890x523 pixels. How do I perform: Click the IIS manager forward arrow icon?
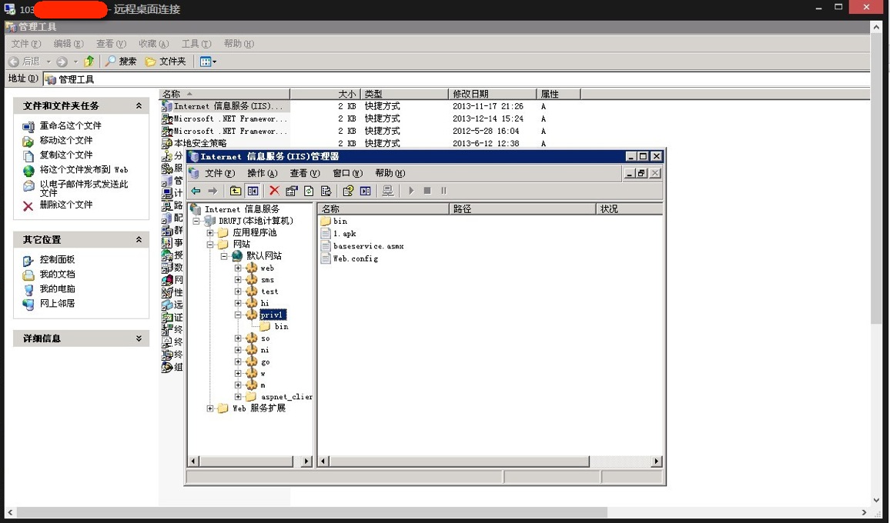[212, 192]
